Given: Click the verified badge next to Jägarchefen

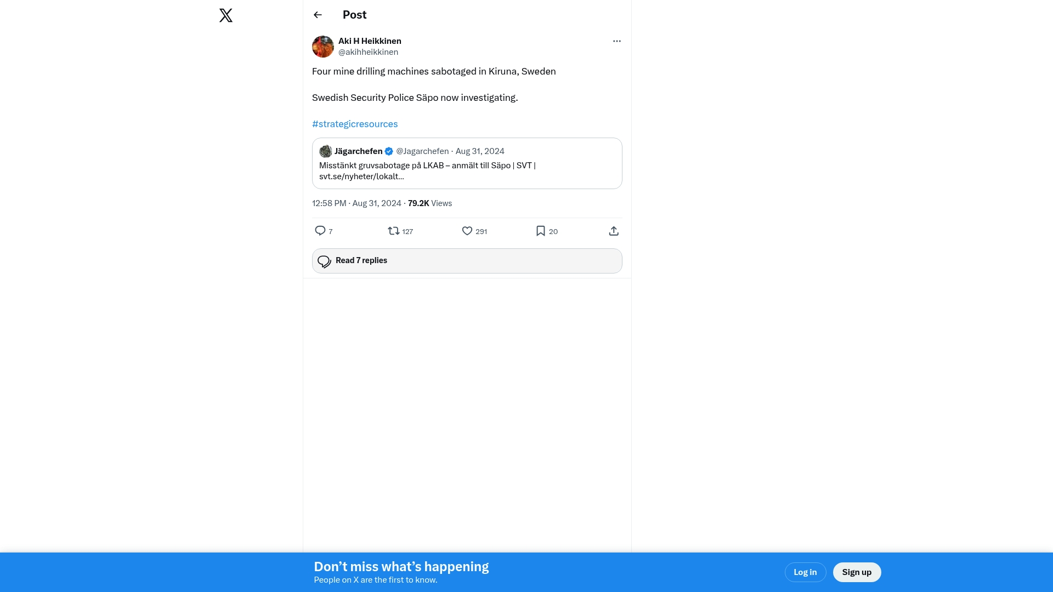Looking at the screenshot, I should point(389,151).
